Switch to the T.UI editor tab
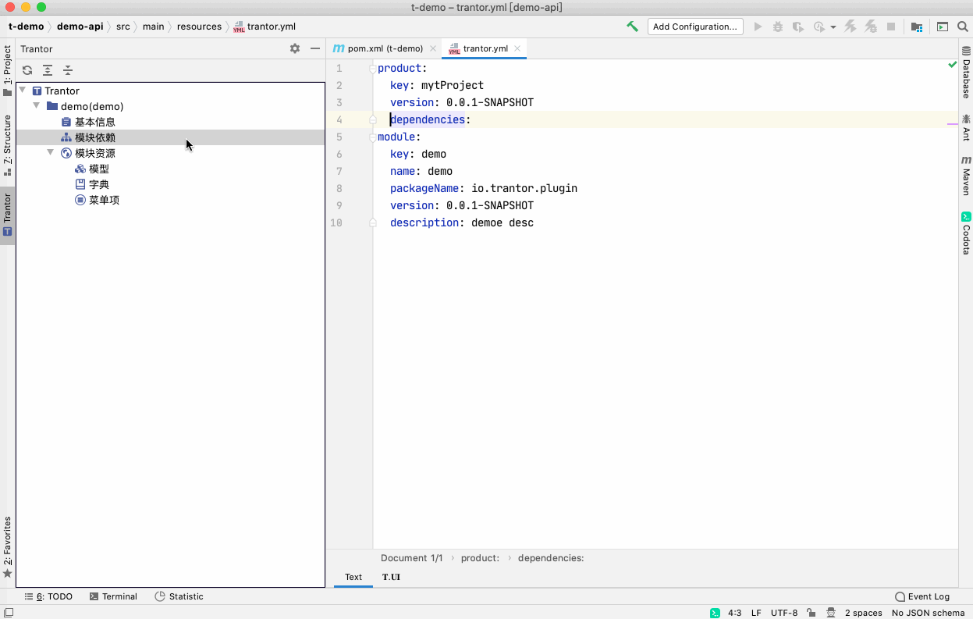 391,577
